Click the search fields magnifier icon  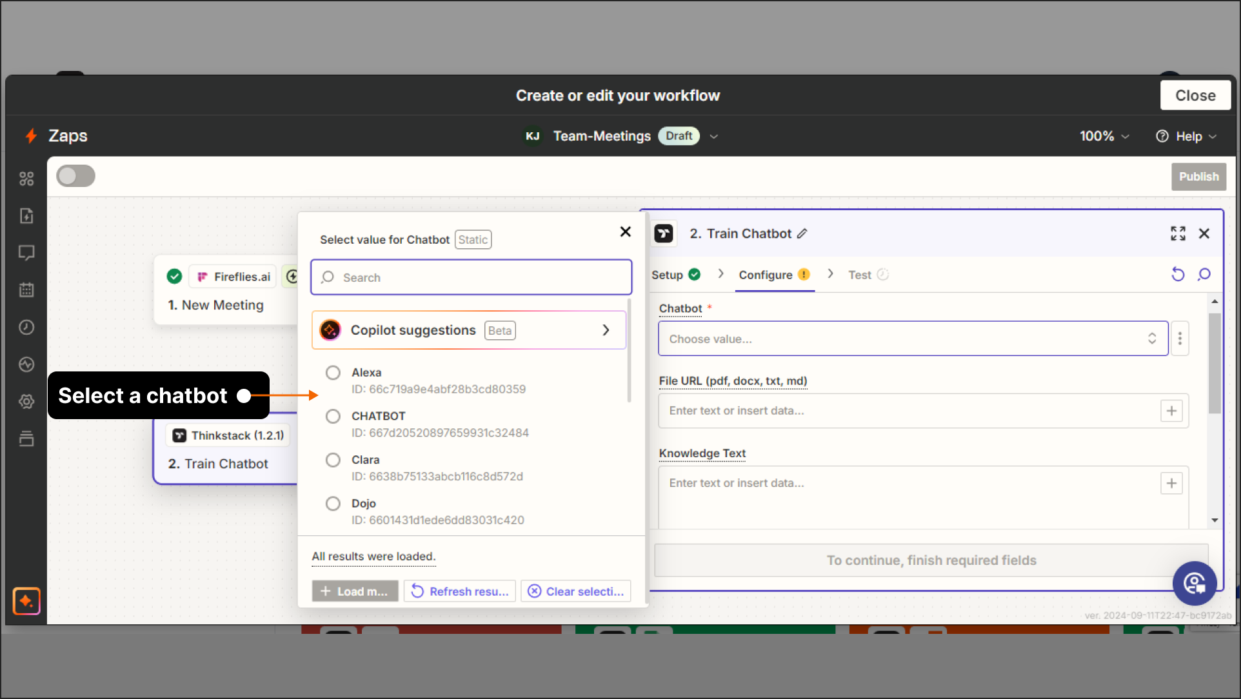point(1204,275)
